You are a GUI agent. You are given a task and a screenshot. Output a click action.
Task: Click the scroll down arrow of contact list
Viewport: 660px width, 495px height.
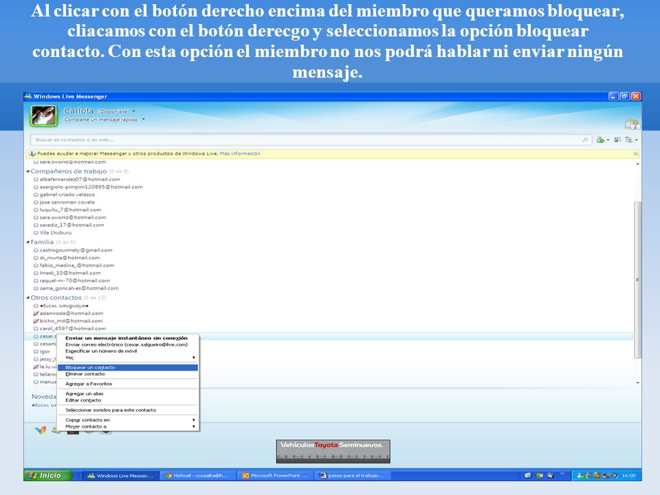coord(638,383)
